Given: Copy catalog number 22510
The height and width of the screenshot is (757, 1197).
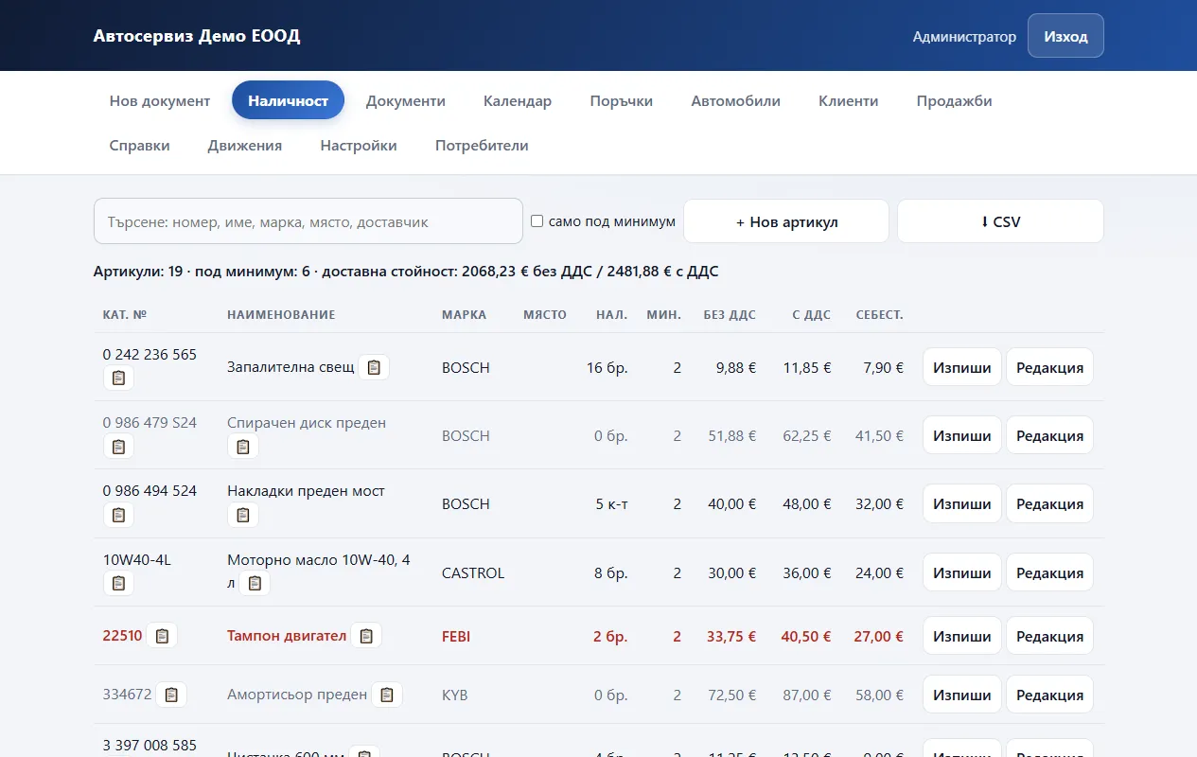Looking at the screenshot, I should [162, 636].
